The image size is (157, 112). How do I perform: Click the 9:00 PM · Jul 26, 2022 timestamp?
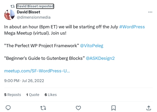click(24, 81)
